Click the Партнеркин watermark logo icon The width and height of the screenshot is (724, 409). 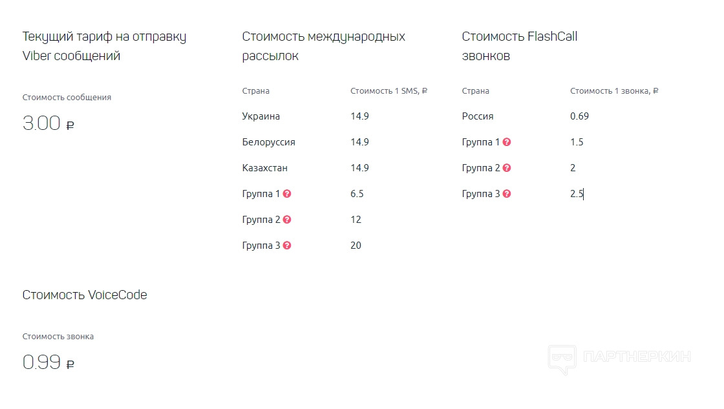(x=562, y=359)
